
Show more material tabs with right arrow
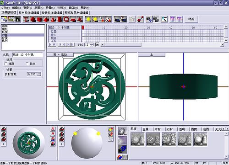tap(227, 129)
